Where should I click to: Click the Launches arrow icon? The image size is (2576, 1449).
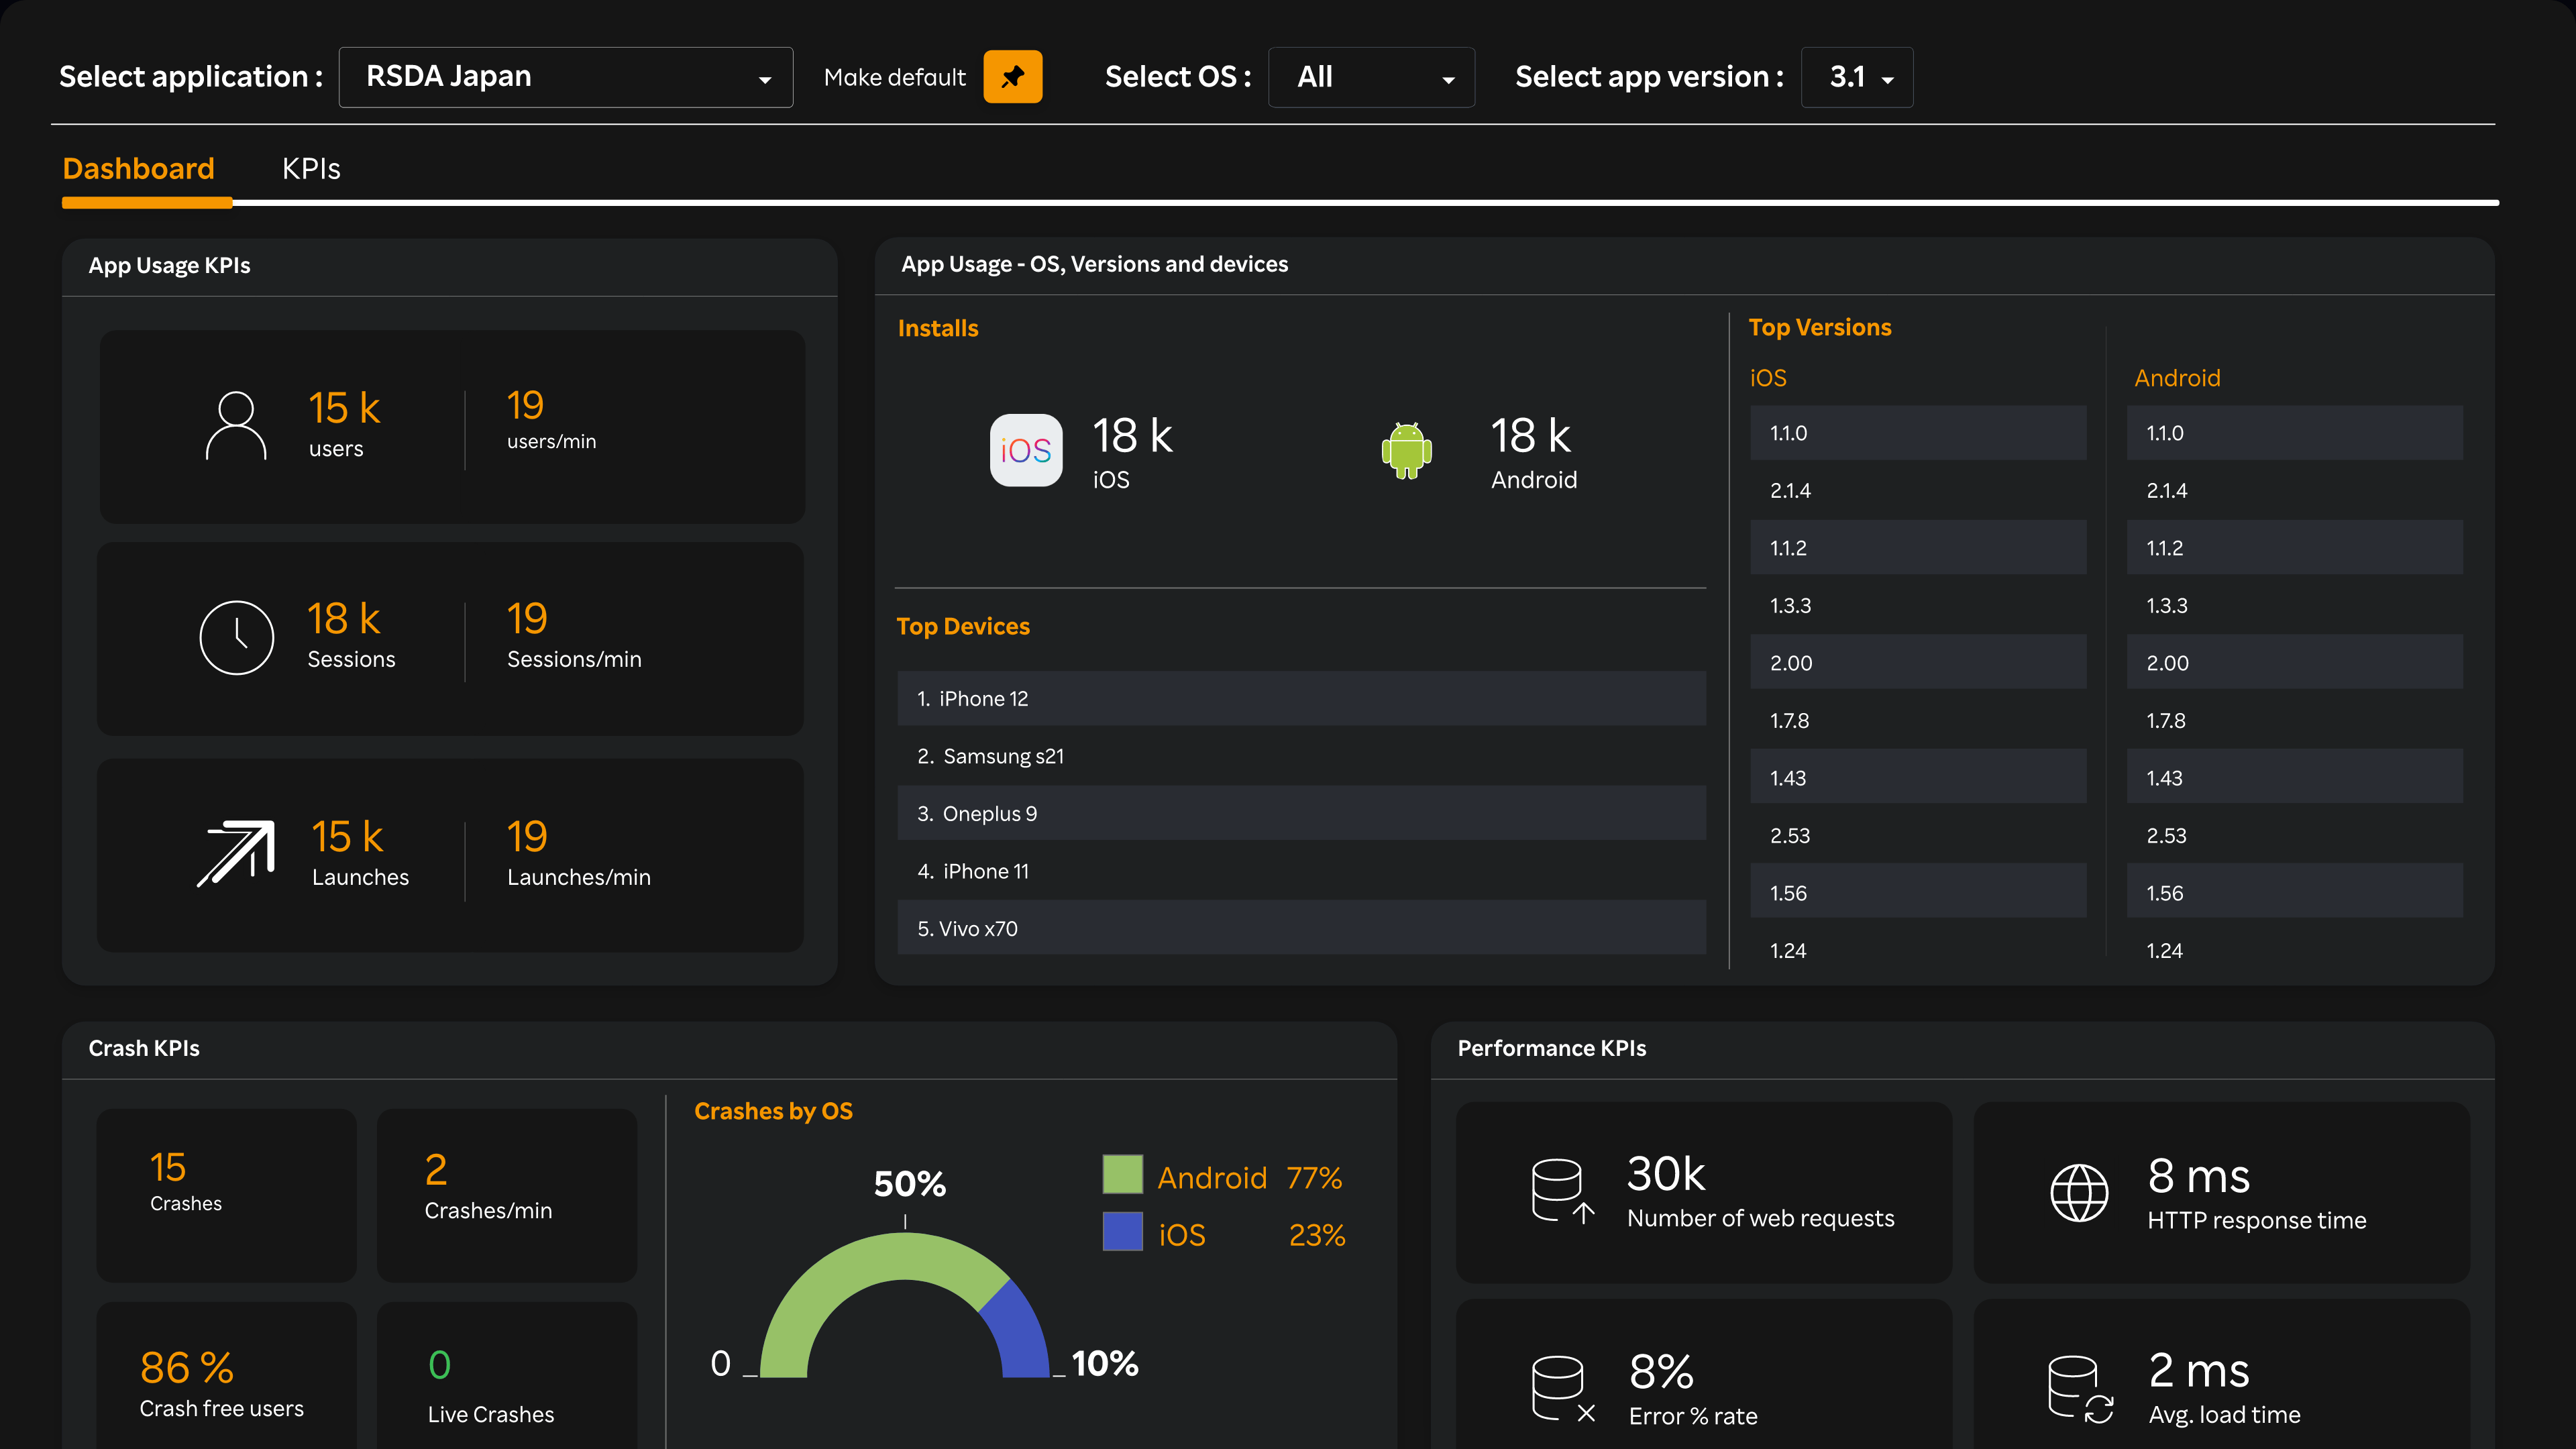(x=236, y=853)
